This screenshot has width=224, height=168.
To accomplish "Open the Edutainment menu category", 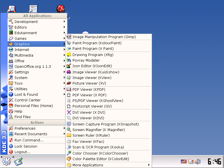I will pos(37,33).
